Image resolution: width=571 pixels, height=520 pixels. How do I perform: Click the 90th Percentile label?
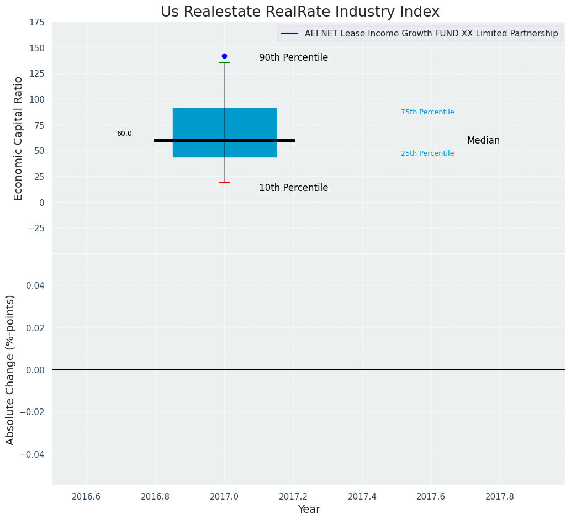coord(293,57)
